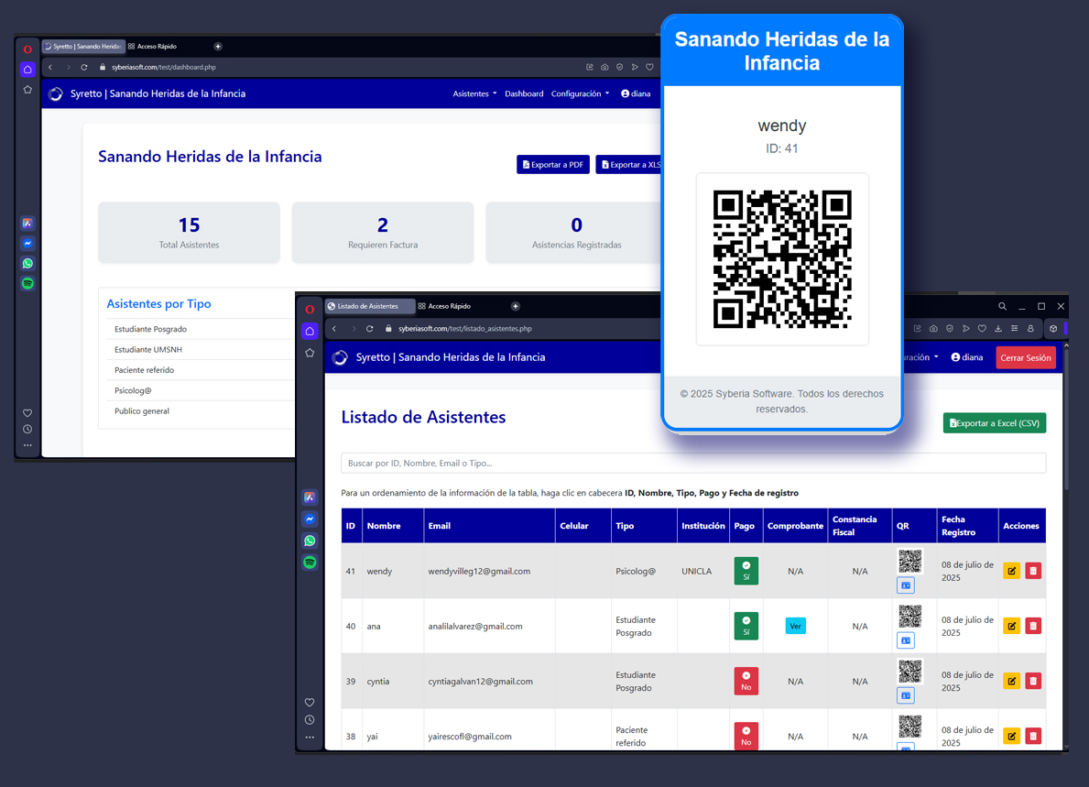Open Messenger from the Opera sidebar
Screen dimensions: 1089x787
(x=309, y=519)
